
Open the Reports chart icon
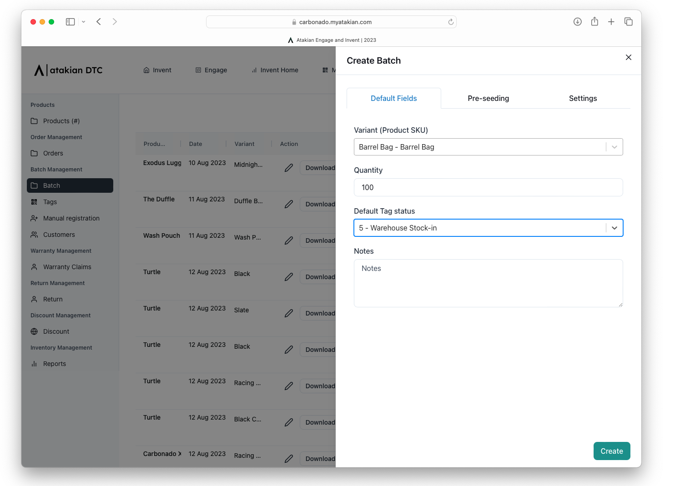[x=35, y=364]
